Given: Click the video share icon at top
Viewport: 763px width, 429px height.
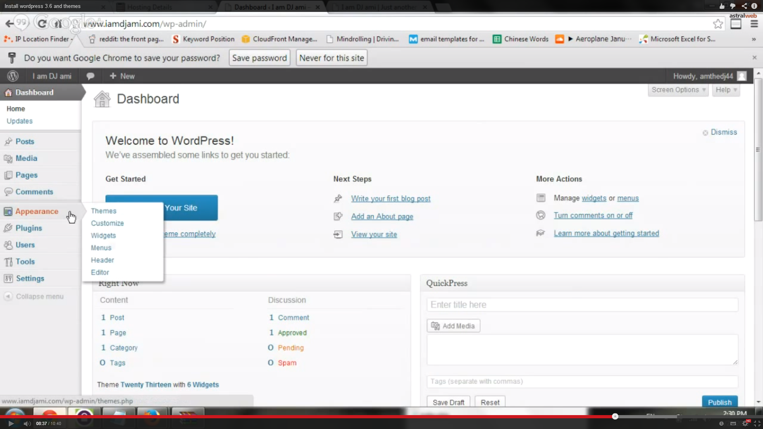Looking at the screenshot, I should point(744,6).
